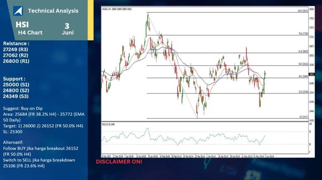Click the blue arrow logo icon
Viewport: 322px width, 180px height.
click(x=18, y=11)
